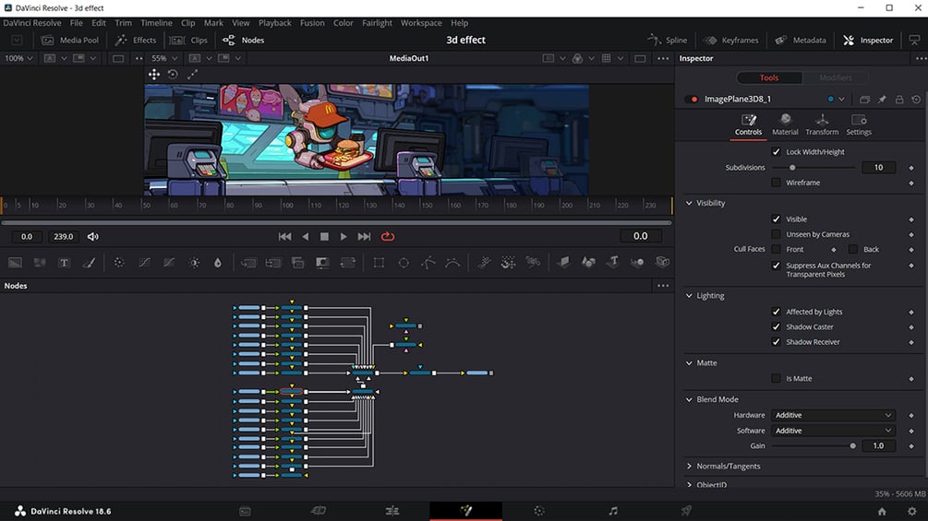This screenshot has height=521, width=928.
Task: Add a Color Corrector node
Action: (119, 262)
